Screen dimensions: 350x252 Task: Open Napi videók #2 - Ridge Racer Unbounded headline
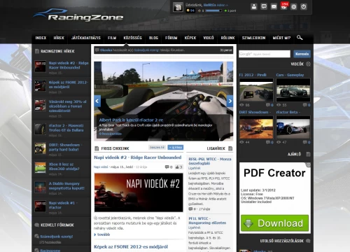pos(138,157)
